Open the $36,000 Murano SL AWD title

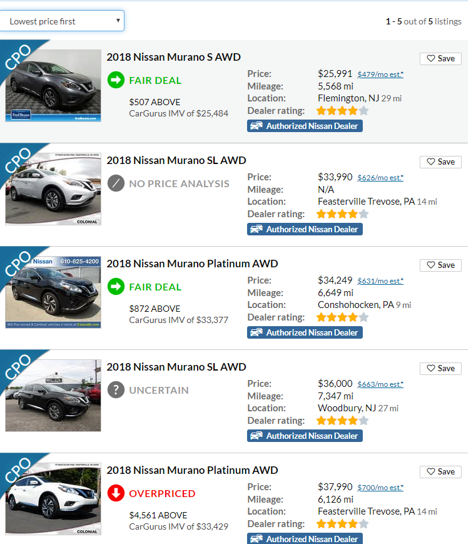click(176, 367)
